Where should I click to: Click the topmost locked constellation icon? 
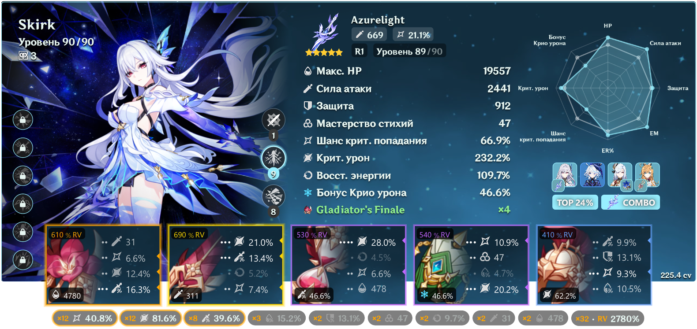23,120
